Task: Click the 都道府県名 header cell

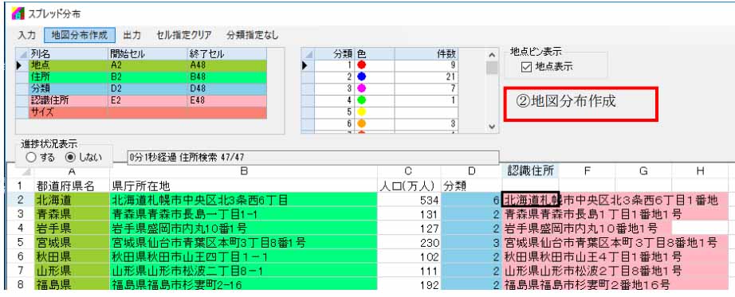Action: click(x=71, y=186)
